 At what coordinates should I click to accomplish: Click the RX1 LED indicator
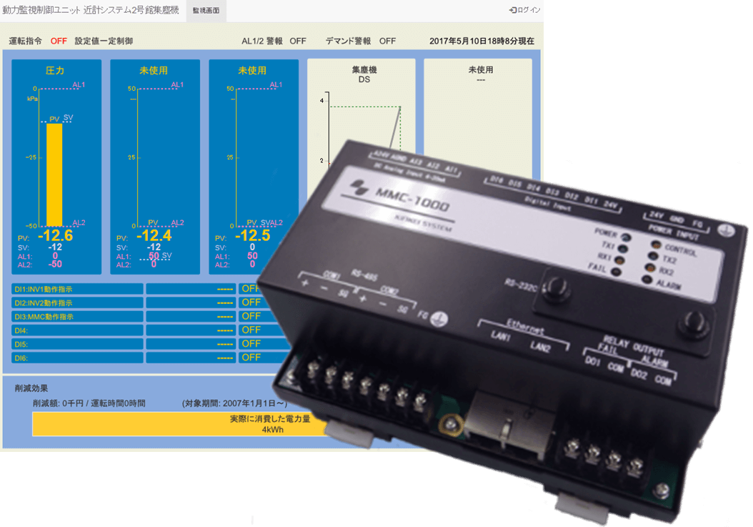pyautogui.click(x=619, y=260)
